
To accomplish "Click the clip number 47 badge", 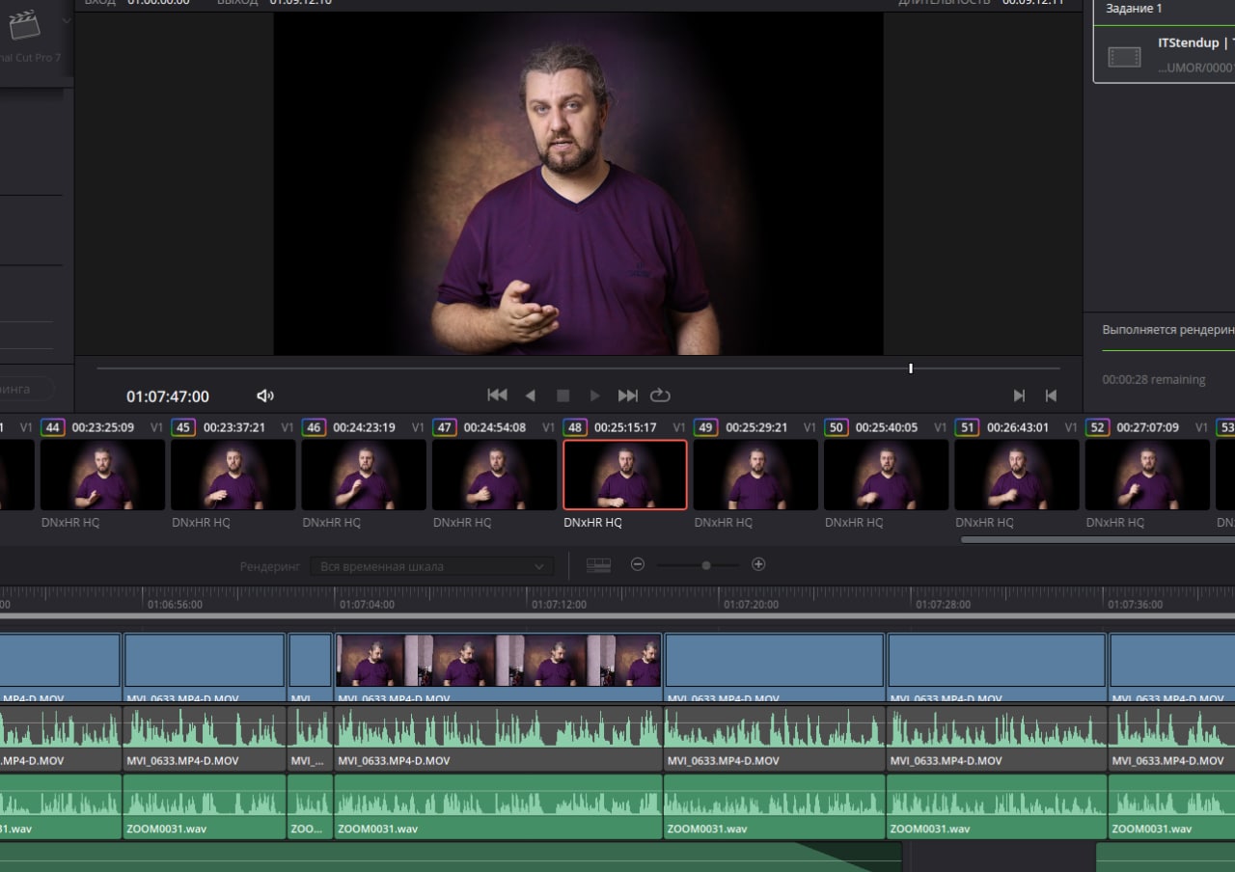I will 444,427.
